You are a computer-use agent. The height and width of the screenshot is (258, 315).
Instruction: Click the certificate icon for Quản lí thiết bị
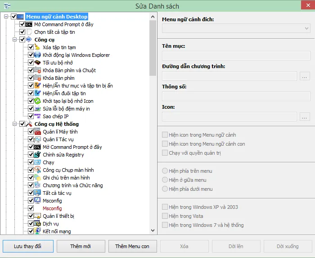(37, 216)
